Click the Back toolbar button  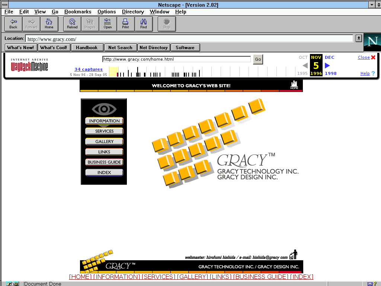[x=13, y=24]
